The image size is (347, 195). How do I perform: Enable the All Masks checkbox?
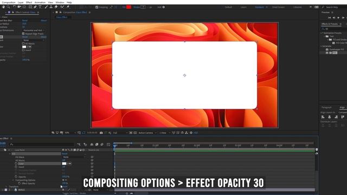23,43
